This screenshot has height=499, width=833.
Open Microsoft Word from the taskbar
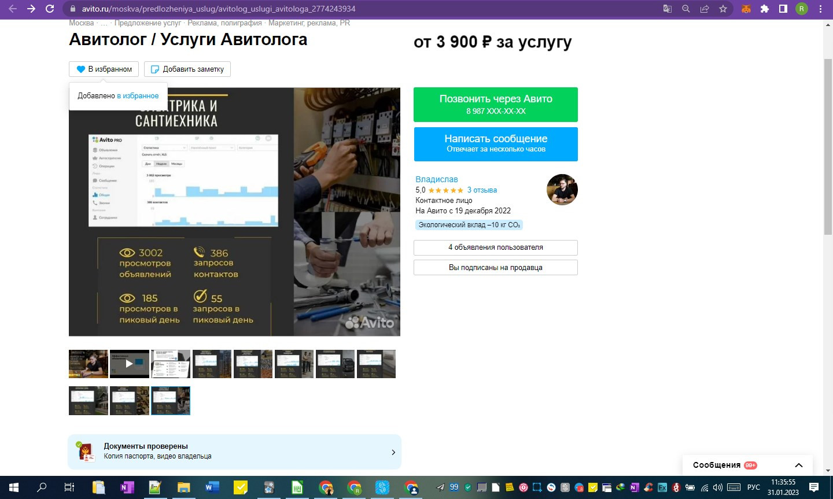[212, 487]
